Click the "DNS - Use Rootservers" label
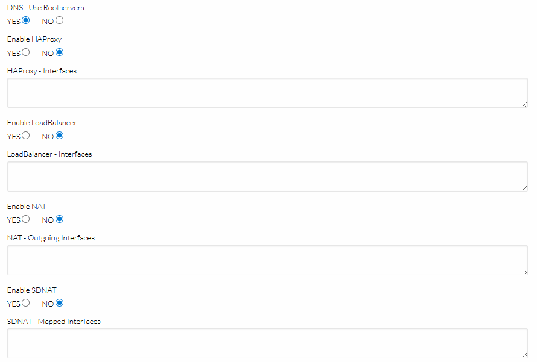 tap(46, 8)
